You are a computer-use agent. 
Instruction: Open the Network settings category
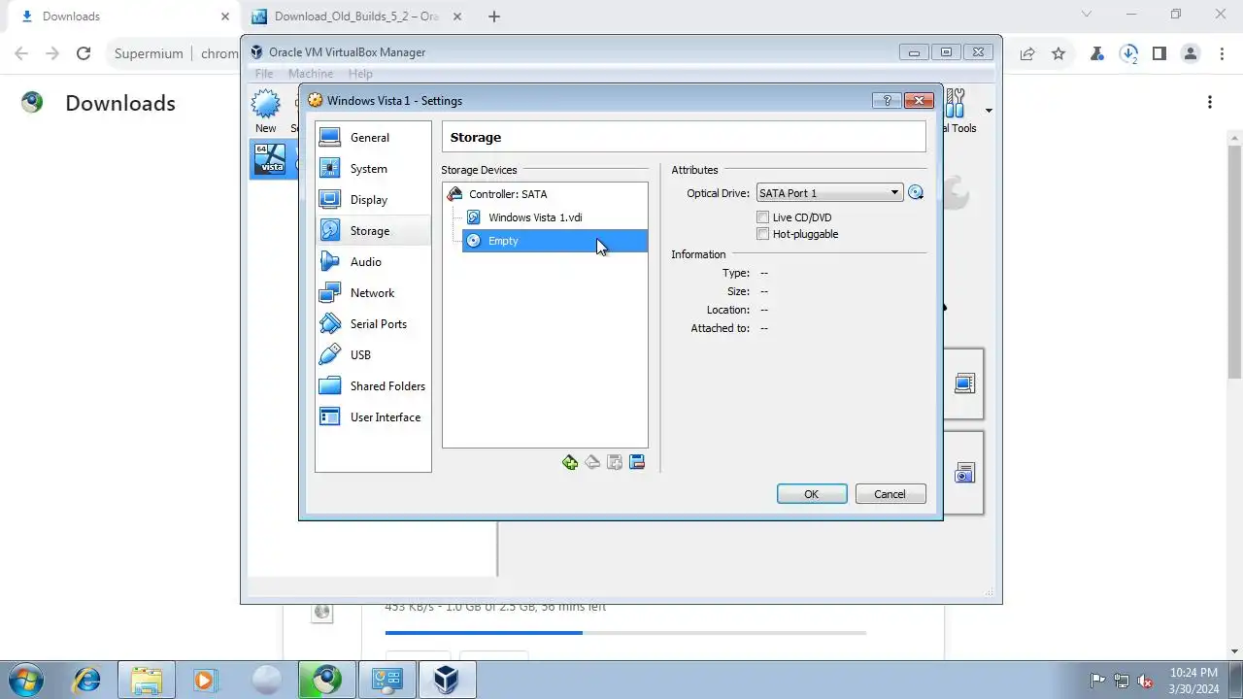point(373,293)
